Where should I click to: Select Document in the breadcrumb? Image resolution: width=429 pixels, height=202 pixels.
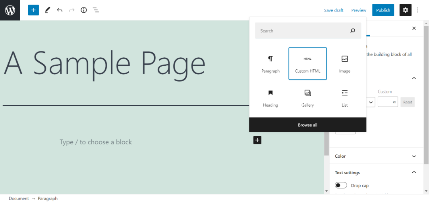click(19, 198)
